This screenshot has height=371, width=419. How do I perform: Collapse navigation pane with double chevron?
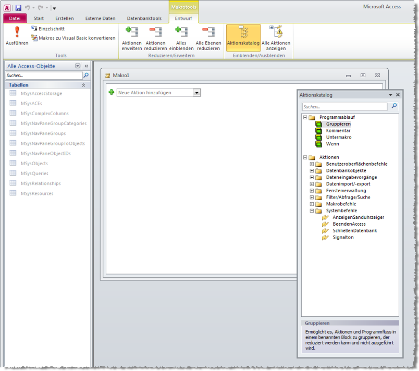pyautogui.click(x=87, y=66)
